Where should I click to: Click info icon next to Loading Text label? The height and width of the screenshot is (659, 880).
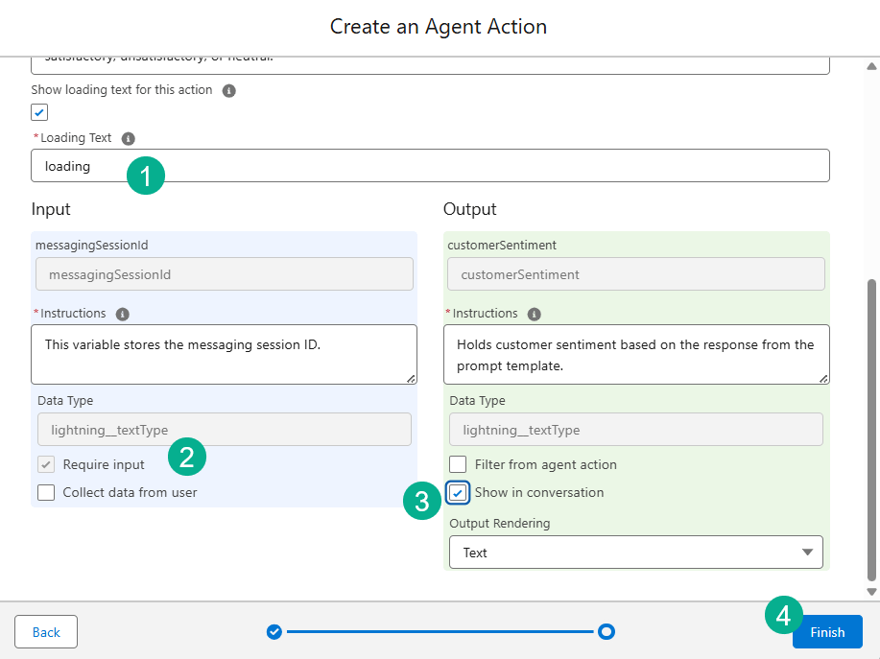click(x=129, y=138)
